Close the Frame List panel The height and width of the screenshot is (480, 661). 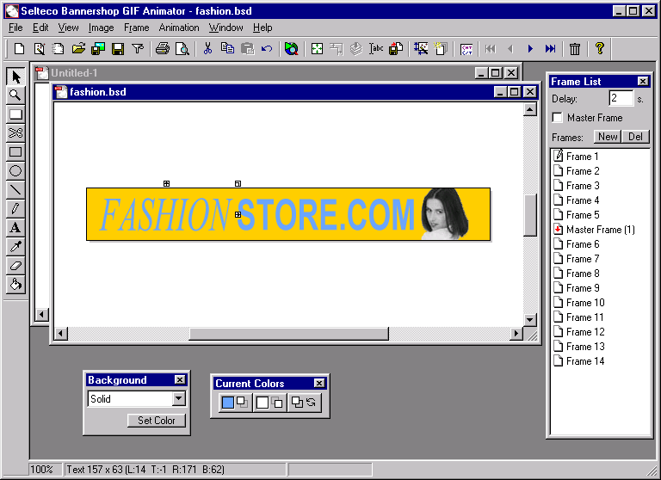point(643,82)
